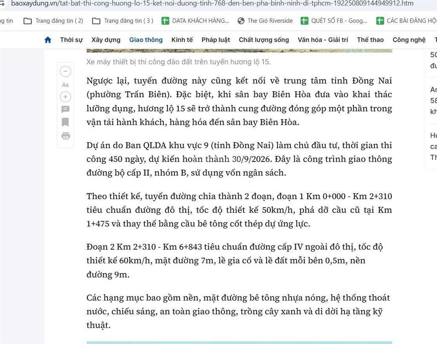Click the browser address bar URL
437x344 pixels.
coord(212,3)
